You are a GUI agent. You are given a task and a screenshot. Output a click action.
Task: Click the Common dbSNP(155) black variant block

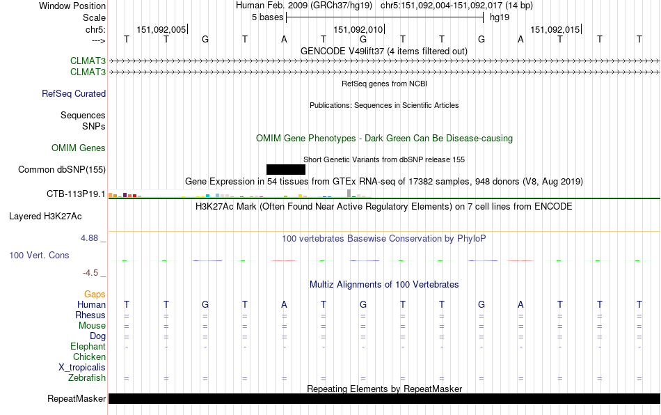coord(286,169)
